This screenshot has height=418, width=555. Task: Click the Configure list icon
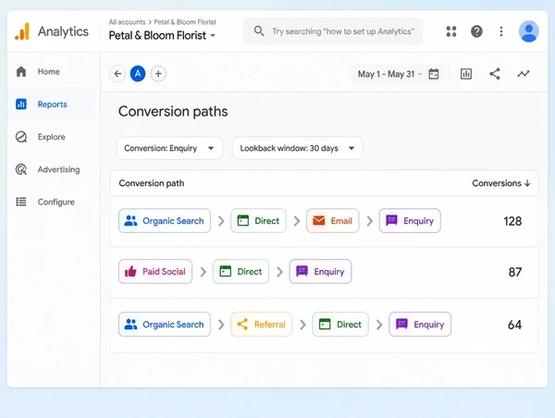[x=21, y=202]
